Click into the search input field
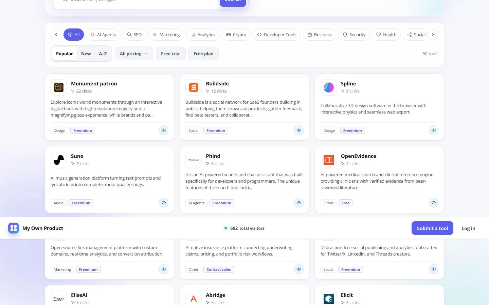Screen dimensions: 489x305 139,2
